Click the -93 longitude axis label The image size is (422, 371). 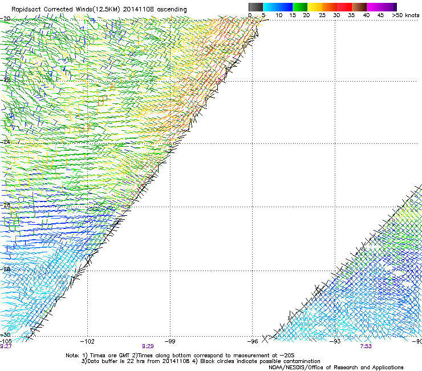coord(335,342)
